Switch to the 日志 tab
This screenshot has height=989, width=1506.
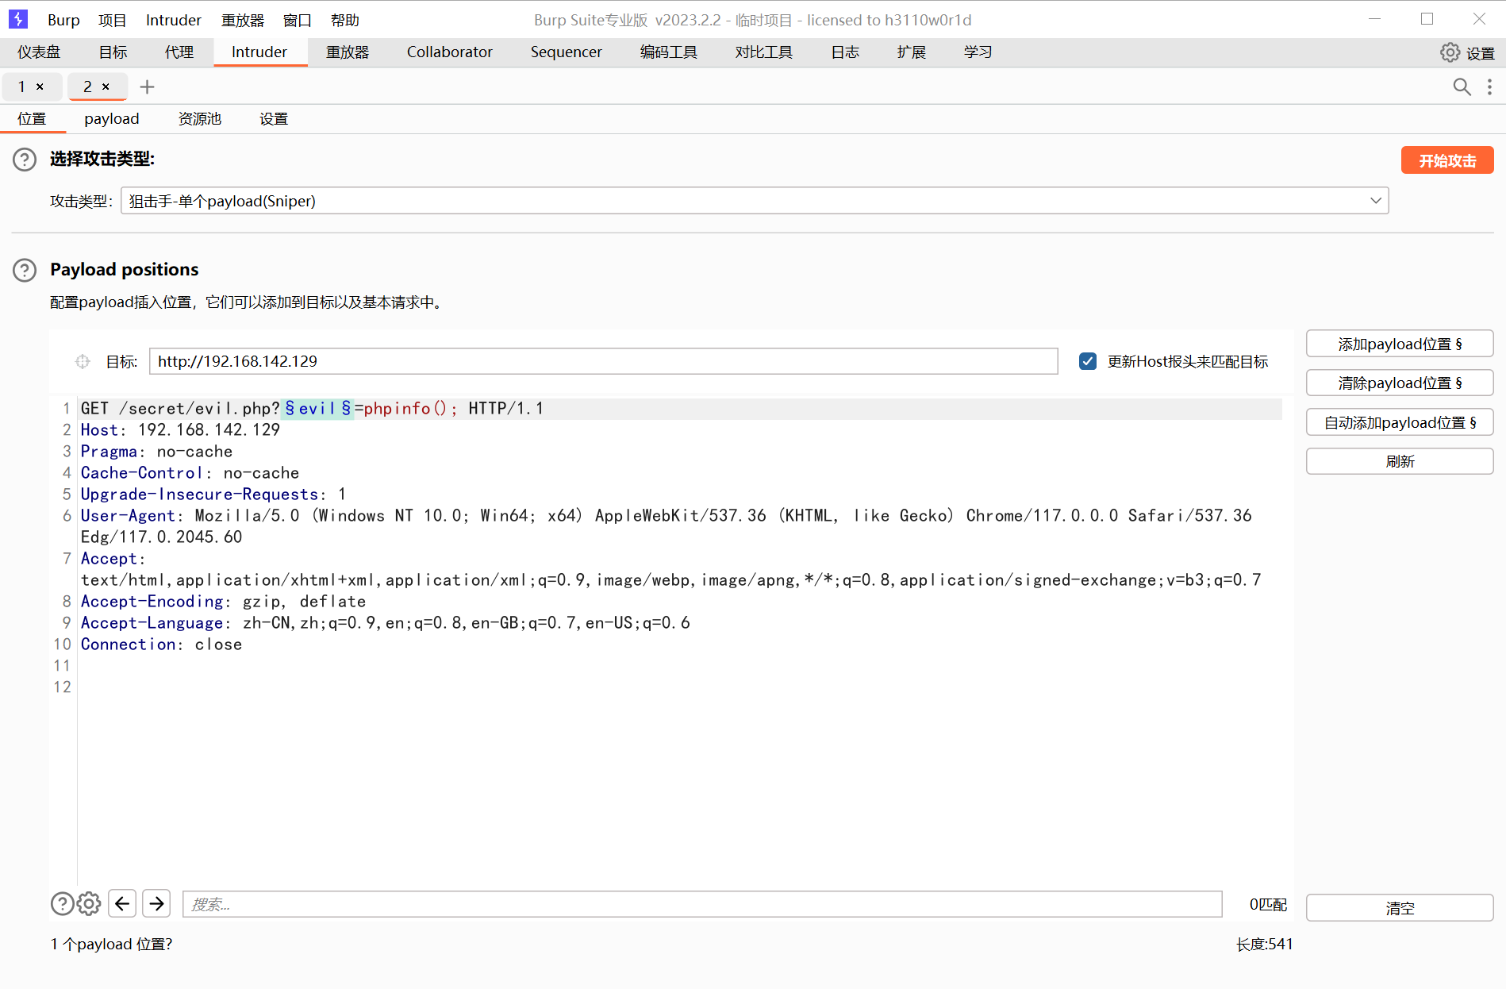845,52
